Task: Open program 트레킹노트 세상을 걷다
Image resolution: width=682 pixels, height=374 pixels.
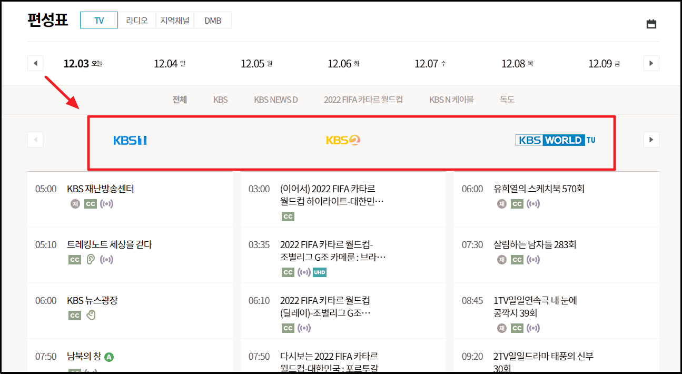Action: (x=110, y=244)
